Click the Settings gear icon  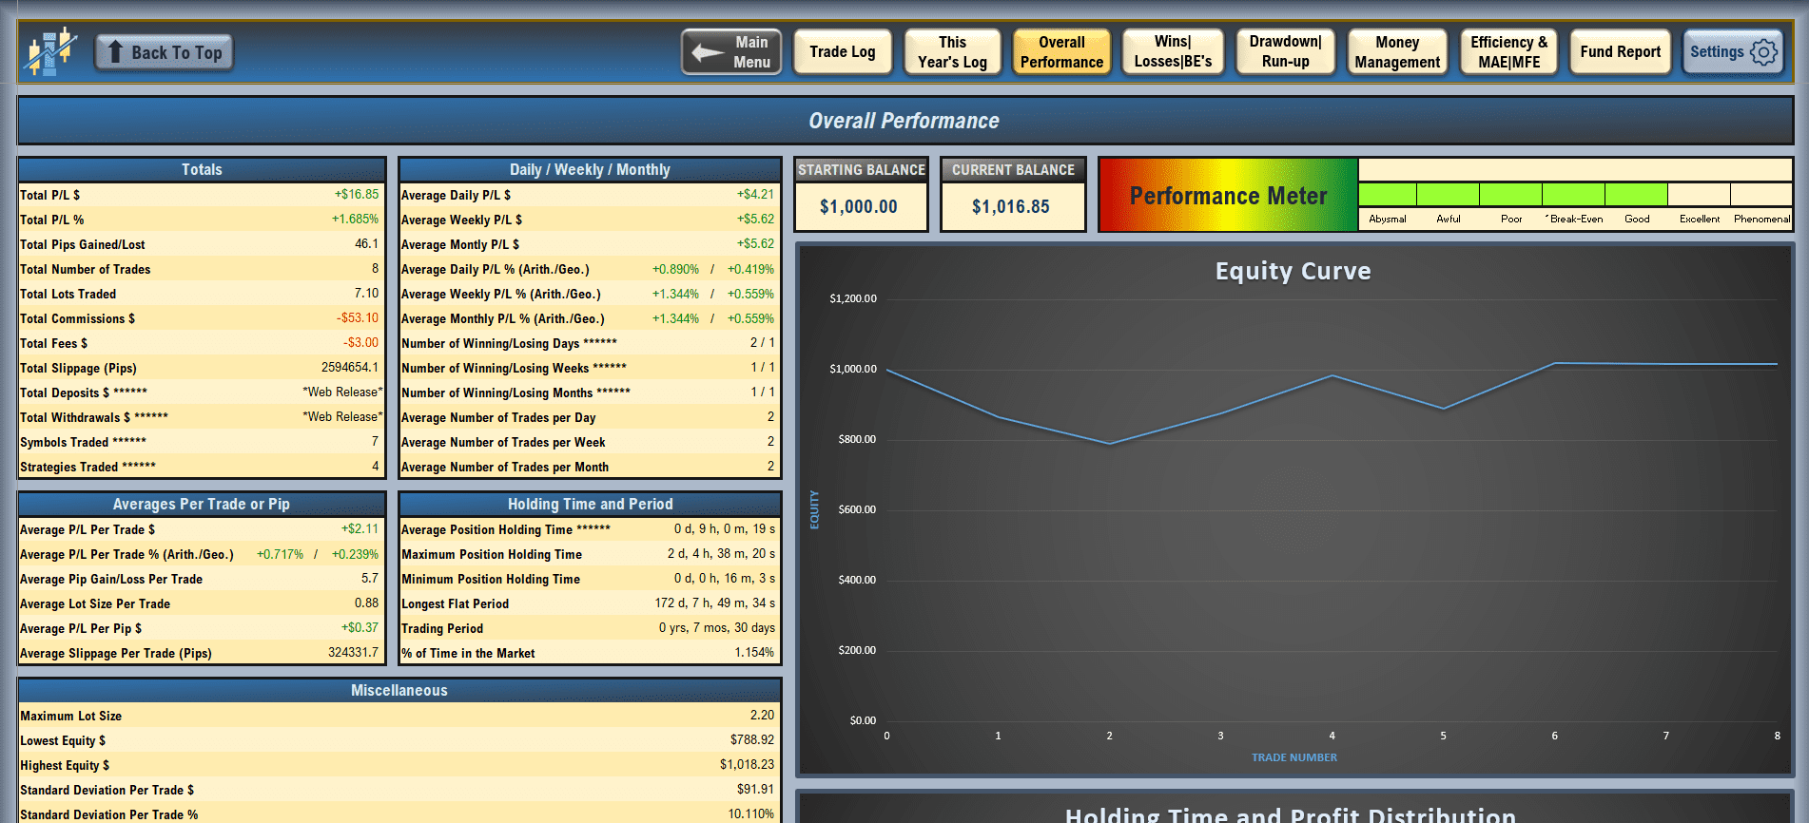[1763, 52]
